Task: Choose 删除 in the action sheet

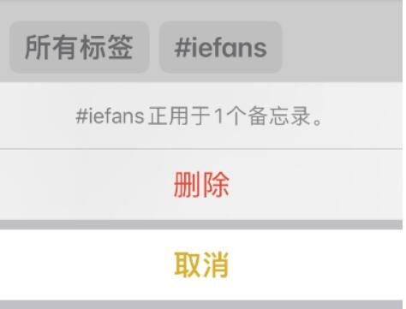Action: pos(201,185)
